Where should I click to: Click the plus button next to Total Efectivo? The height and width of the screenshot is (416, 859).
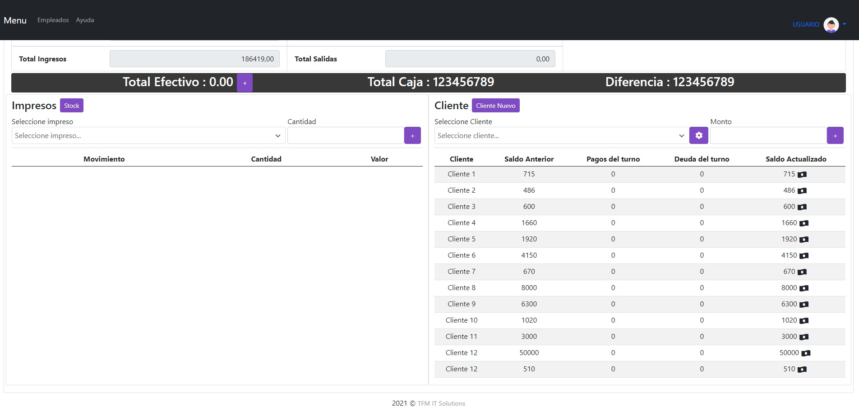tap(245, 83)
